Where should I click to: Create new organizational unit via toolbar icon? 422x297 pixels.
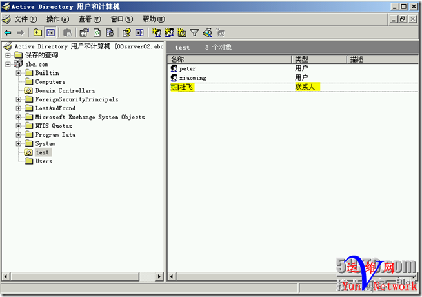click(182, 33)
